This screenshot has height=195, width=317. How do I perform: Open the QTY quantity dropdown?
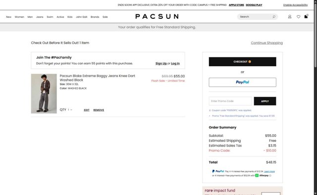[x=70, y=110]
